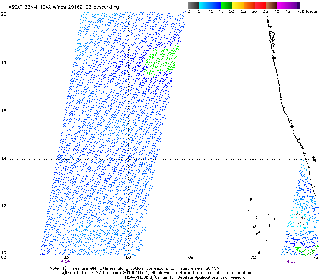319x280 pixels.
Task: Click the '>50 knots' legend label
Action: [x=306, y=12]
